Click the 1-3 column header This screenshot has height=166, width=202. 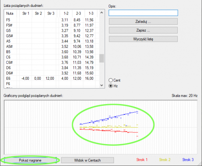[x=91, y=13]
